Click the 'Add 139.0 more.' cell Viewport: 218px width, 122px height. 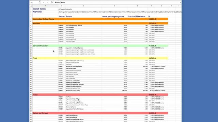(x=160, y=90)
